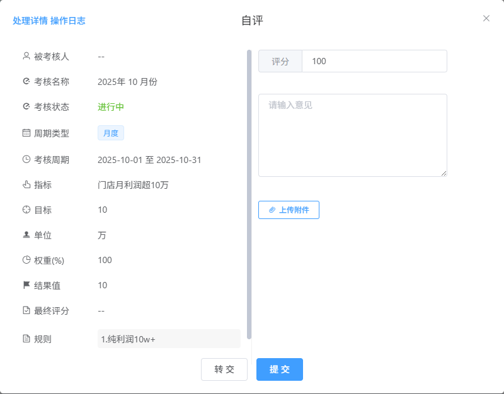Screen dimensions: 504x394
Task: Click the checklist icon beside 最终评分
Action: coord(26,310)
